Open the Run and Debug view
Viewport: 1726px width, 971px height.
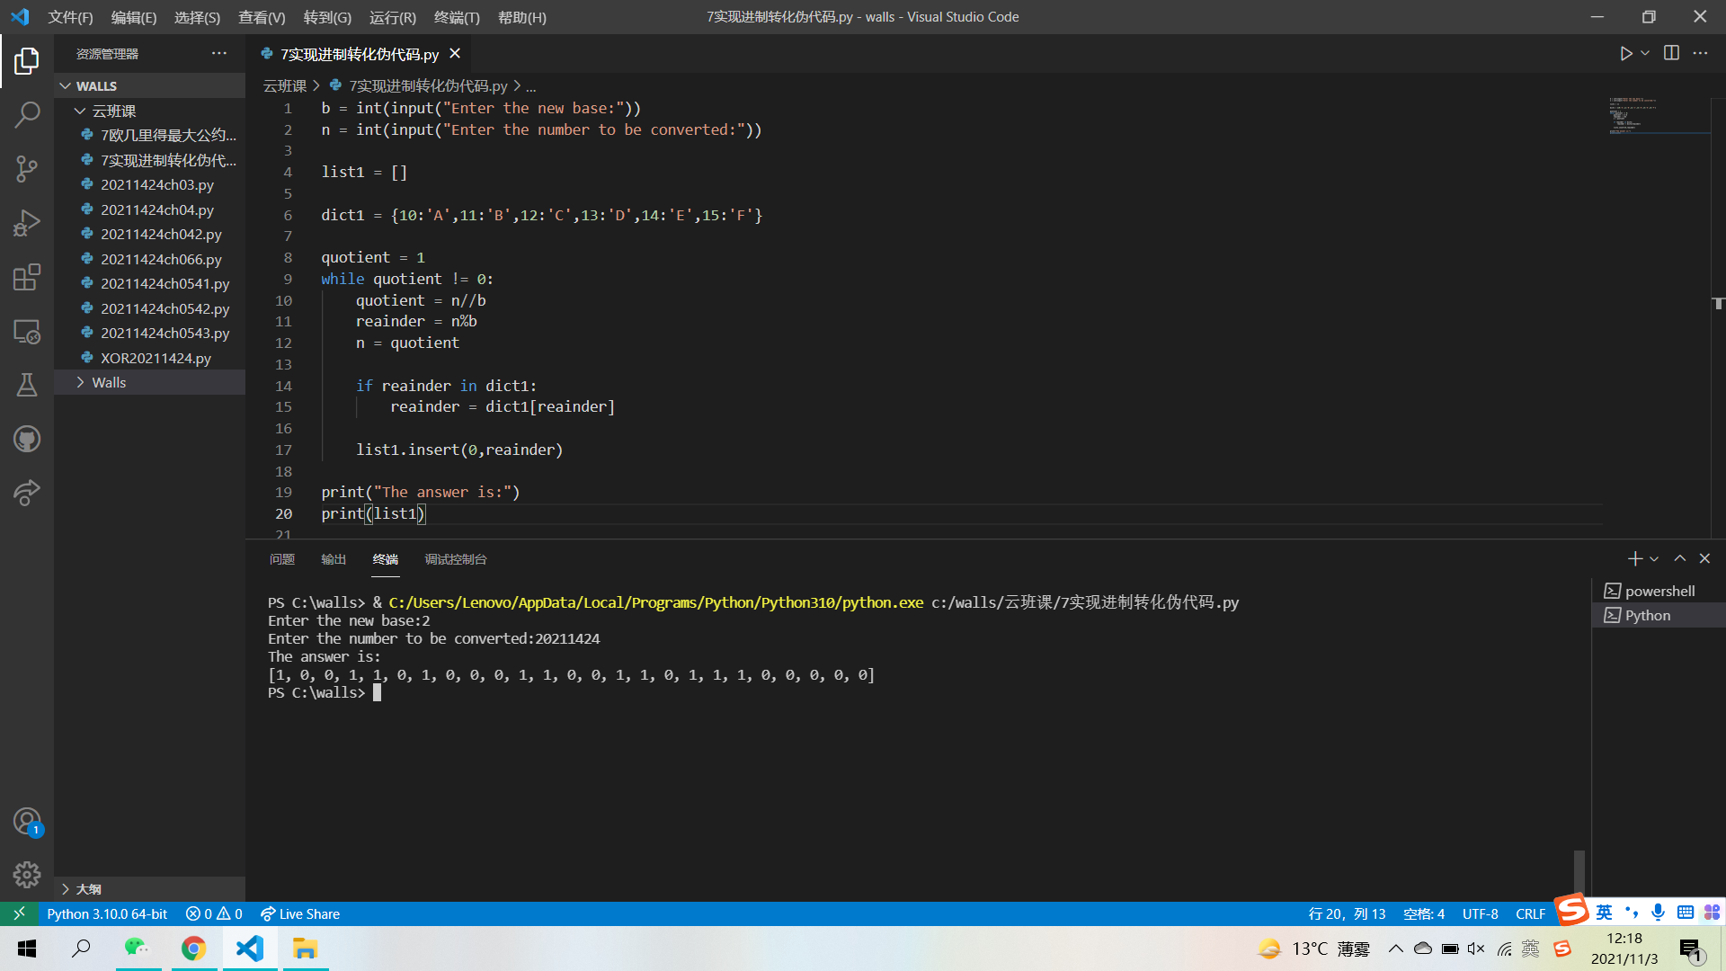(27, 223)
